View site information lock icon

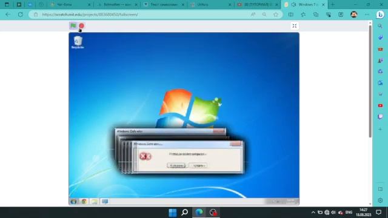click(x=36, y=15)
